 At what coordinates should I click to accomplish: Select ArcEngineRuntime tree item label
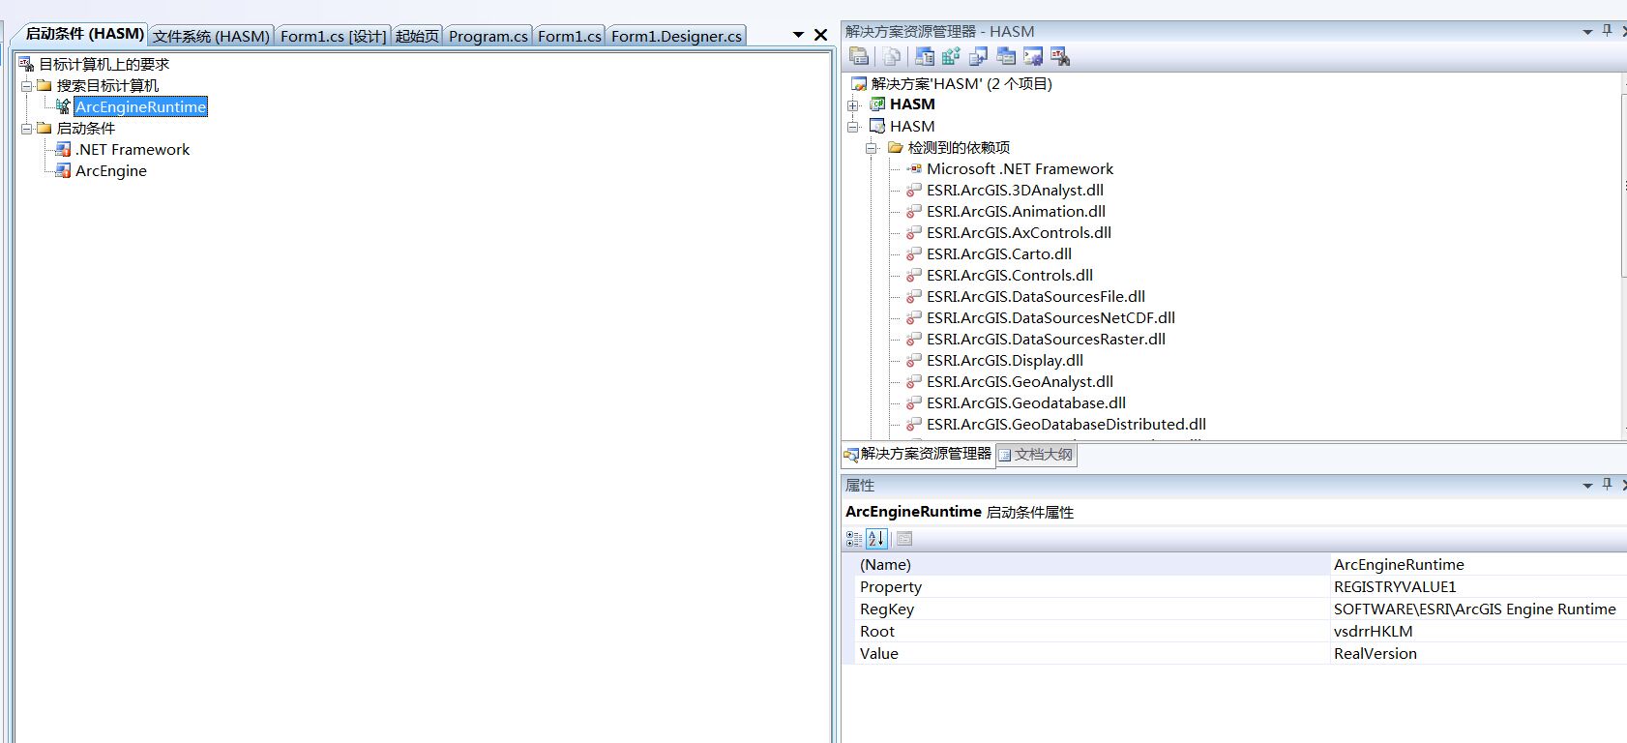tap(141, 106)
